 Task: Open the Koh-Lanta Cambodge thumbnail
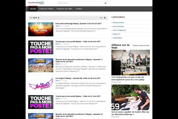click(x=41, y=29)
